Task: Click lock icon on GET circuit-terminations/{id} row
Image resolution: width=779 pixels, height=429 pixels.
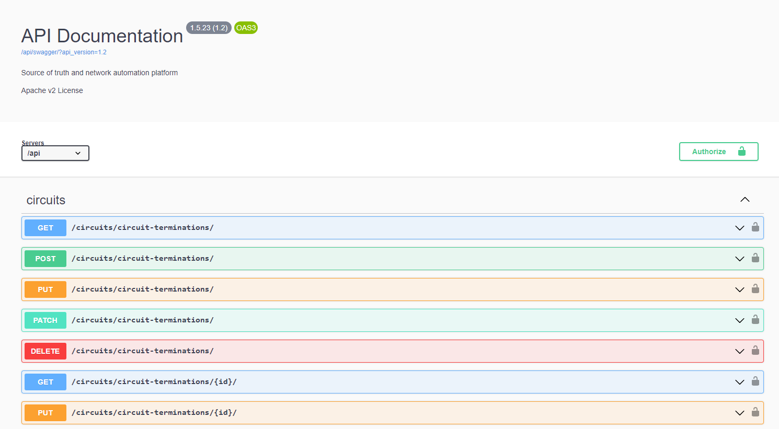Action: tap(755, 381)
